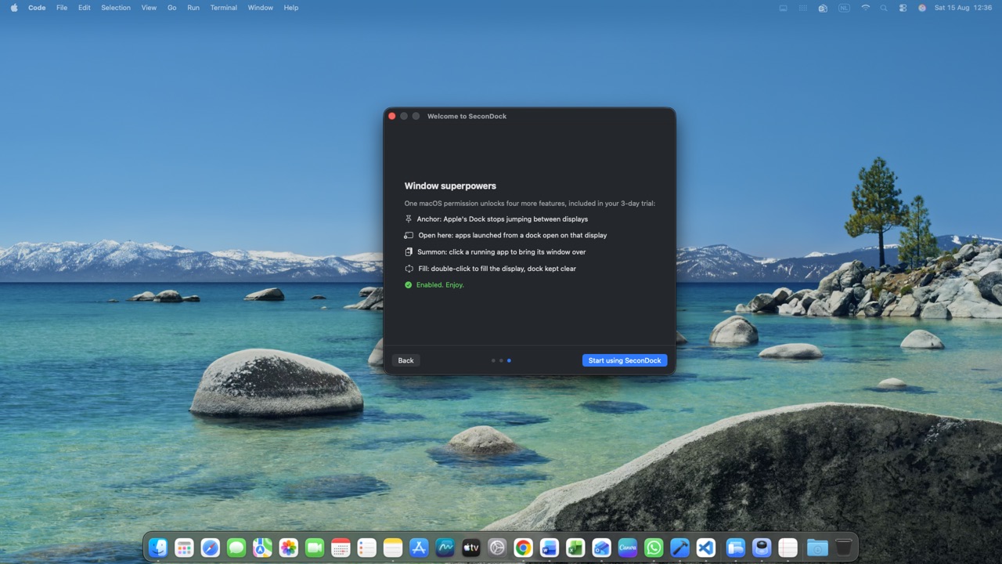Open Notes from the Dock
Viewport: 1002px width, 564px height.
pos(393,548)
